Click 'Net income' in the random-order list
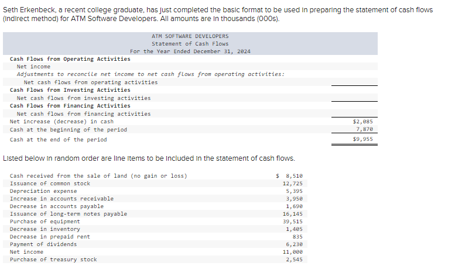This screenshot has width=455, height=273. [26, 252]
